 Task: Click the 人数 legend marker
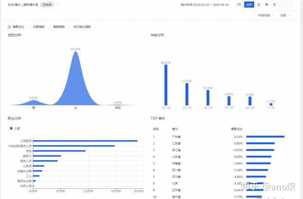[x=11, y=127]
